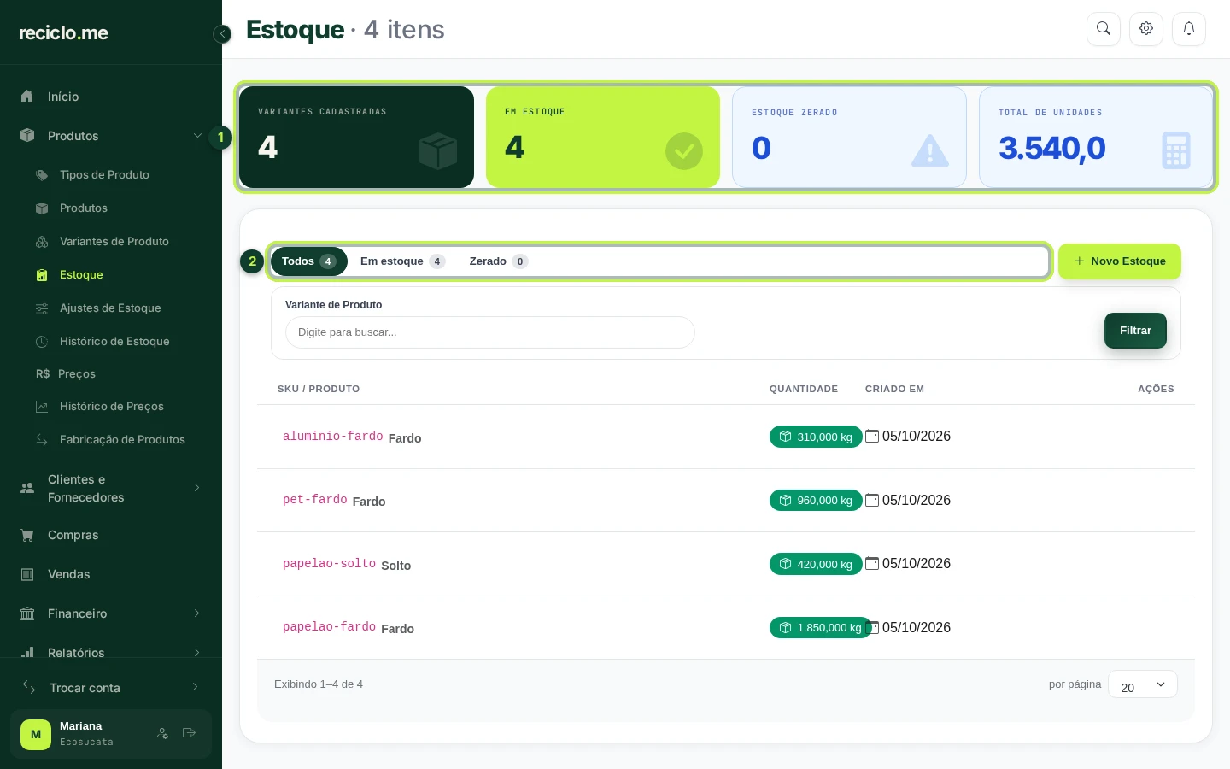The height and width of the screenshot is (769, 1230).
Task: Click the Estoque Zerado summary card
Action: [x=849, y=137]
